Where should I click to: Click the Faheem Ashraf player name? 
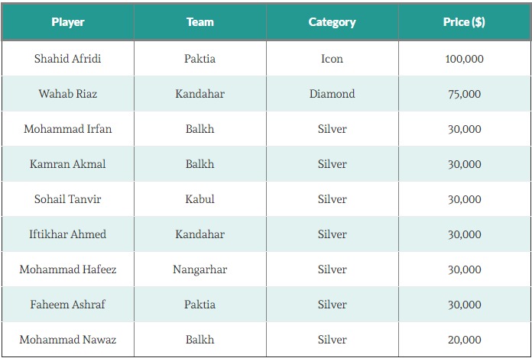[67, 305]
